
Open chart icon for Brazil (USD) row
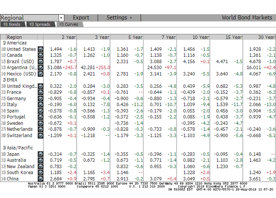40,62
